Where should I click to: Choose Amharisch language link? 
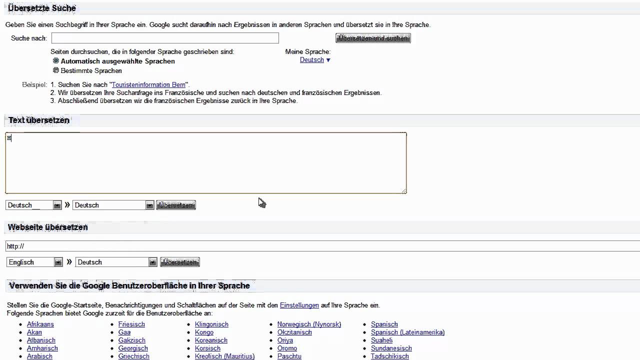42,348
